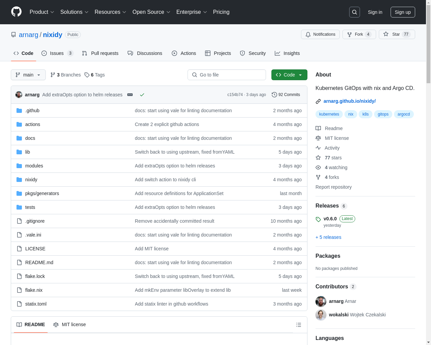This screenshot has width=431, height=345.
Task: Expand the Resources menu
Action: tap(110, 12)
